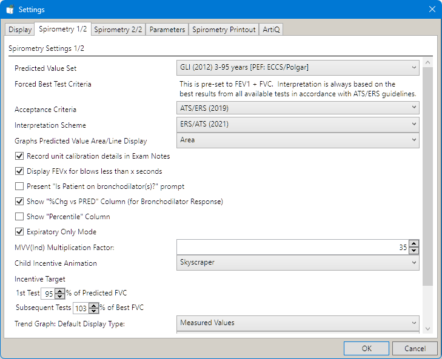Open the Spirometry Printout tab
This screenshot has width=442, height=359.
[224, 30]
